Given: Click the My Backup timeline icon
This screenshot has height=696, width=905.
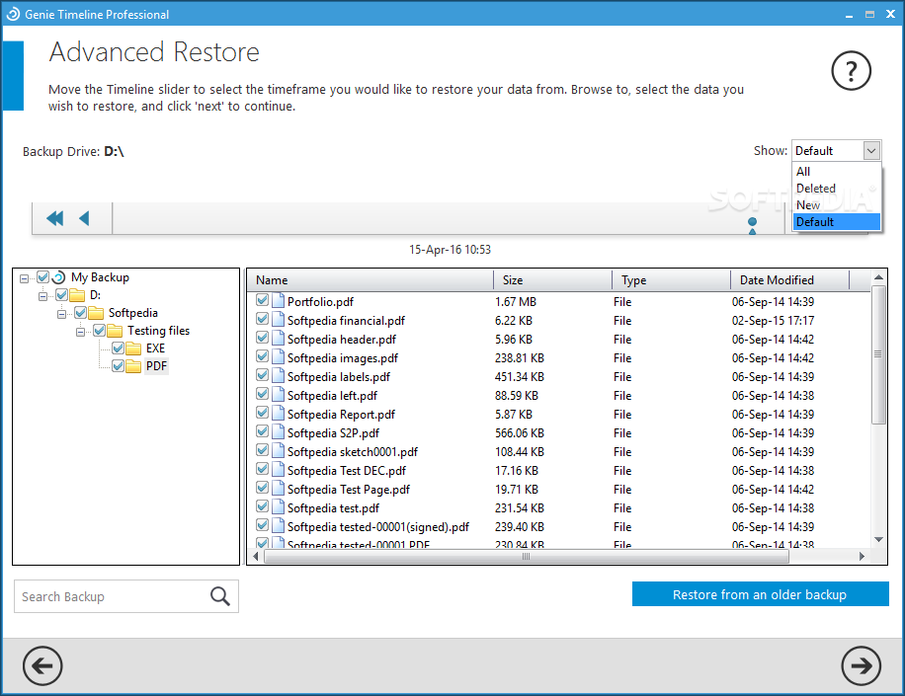Looking at the screenshot, I should coord(58,277).
